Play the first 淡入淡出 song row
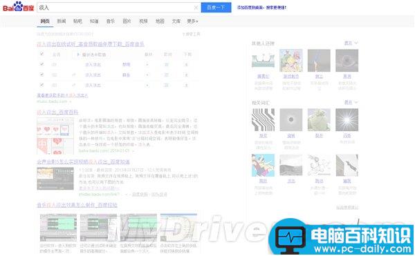415x256 pixels. point(147,64)
